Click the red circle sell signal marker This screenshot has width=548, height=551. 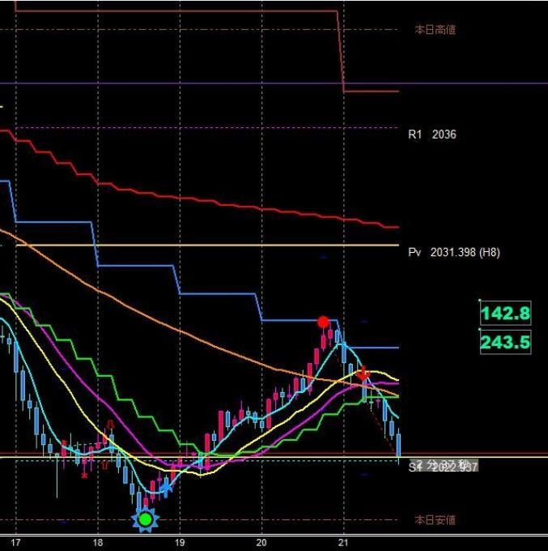[323, 322]
